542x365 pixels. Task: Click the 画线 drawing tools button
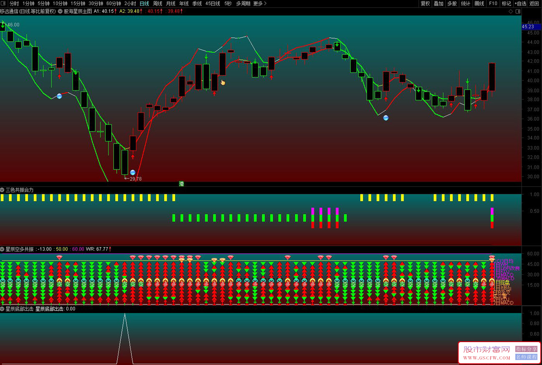[479, 3]
